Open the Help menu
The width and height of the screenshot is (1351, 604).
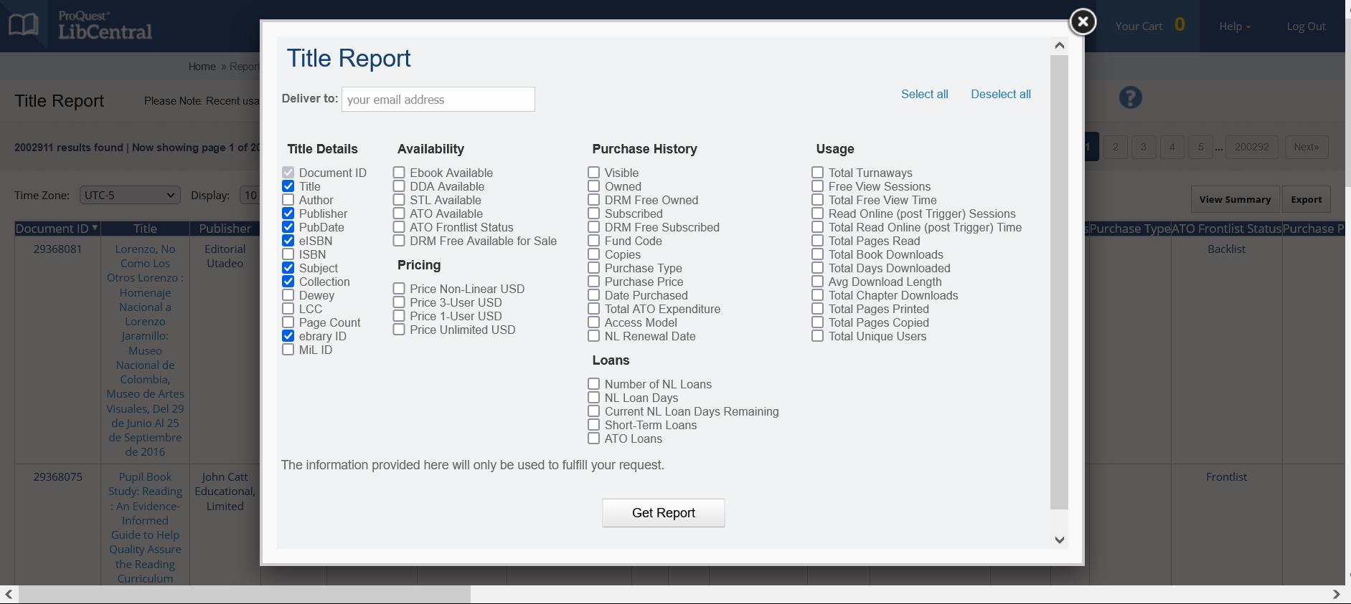[1235, 27]
